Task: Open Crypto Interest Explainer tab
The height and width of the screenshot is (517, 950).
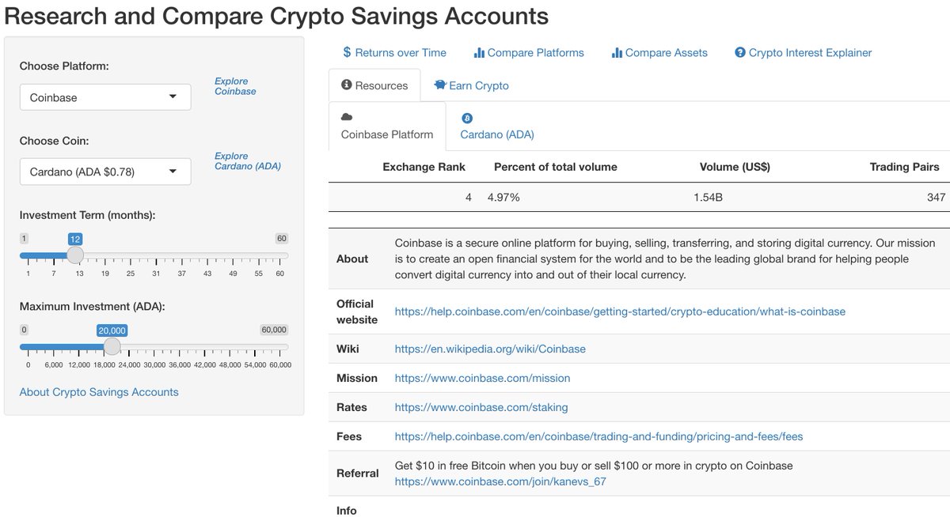Action: 804,53
